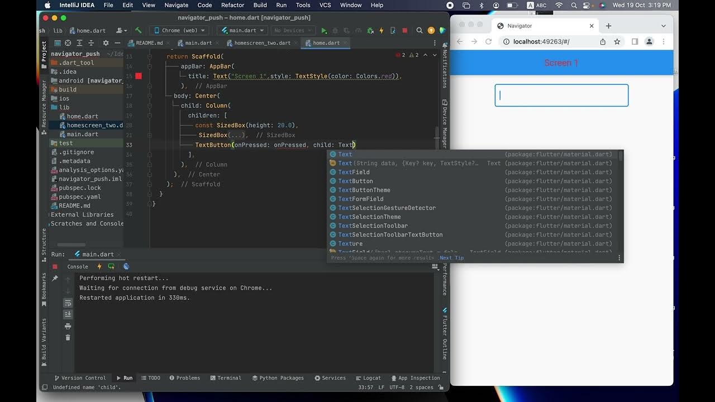Clear console with the trash icon
Screen dimensions: 715x402
pos(68,338)
